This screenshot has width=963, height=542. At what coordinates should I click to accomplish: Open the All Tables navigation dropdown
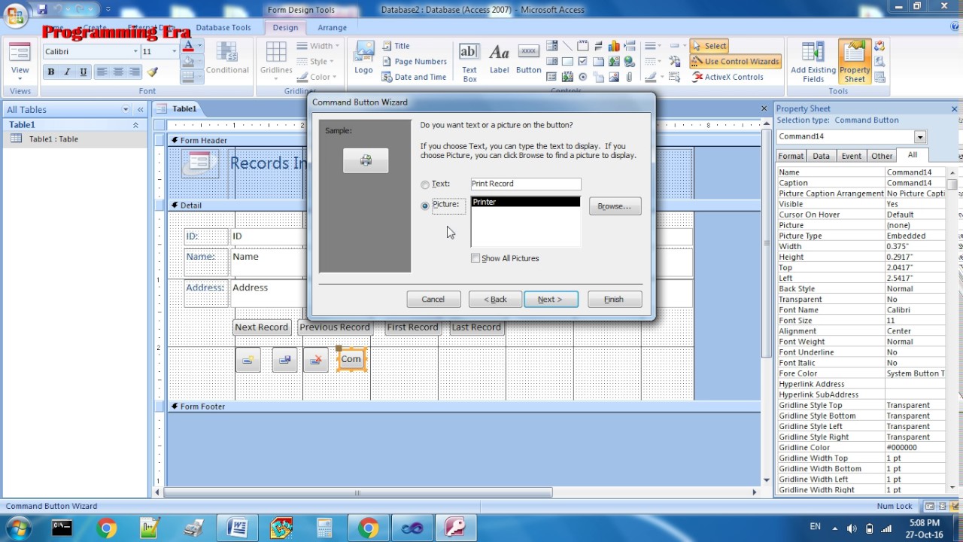click(126, 110)
